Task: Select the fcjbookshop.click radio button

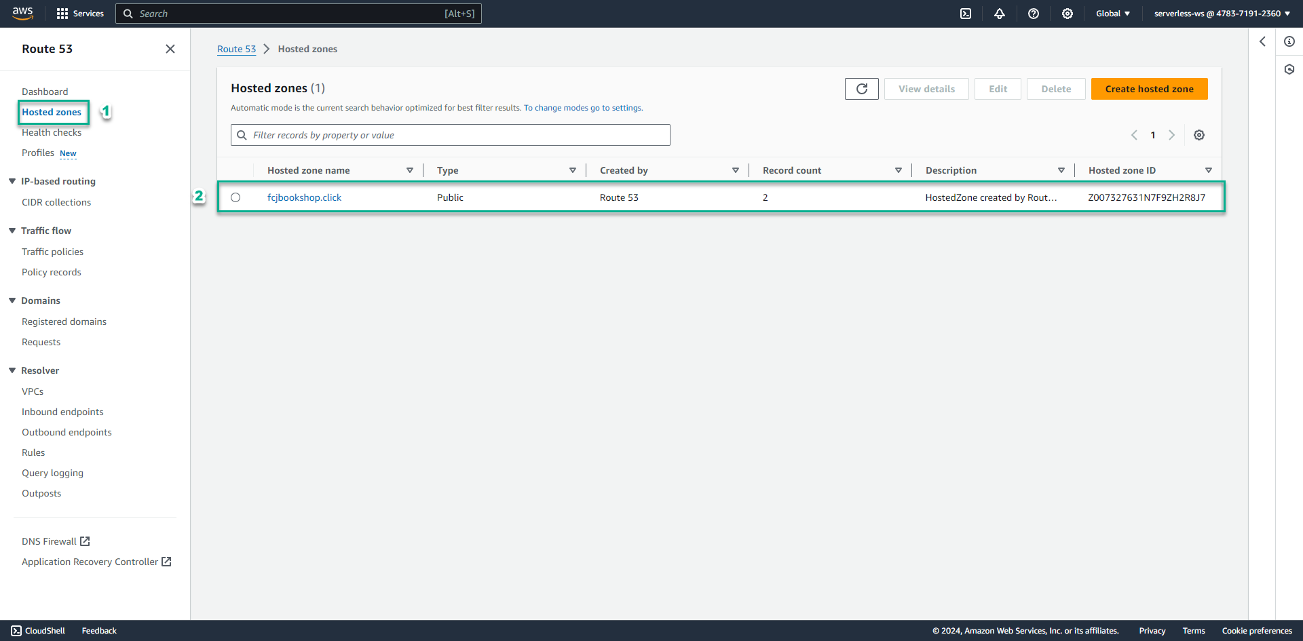Action: pos(235,197)
